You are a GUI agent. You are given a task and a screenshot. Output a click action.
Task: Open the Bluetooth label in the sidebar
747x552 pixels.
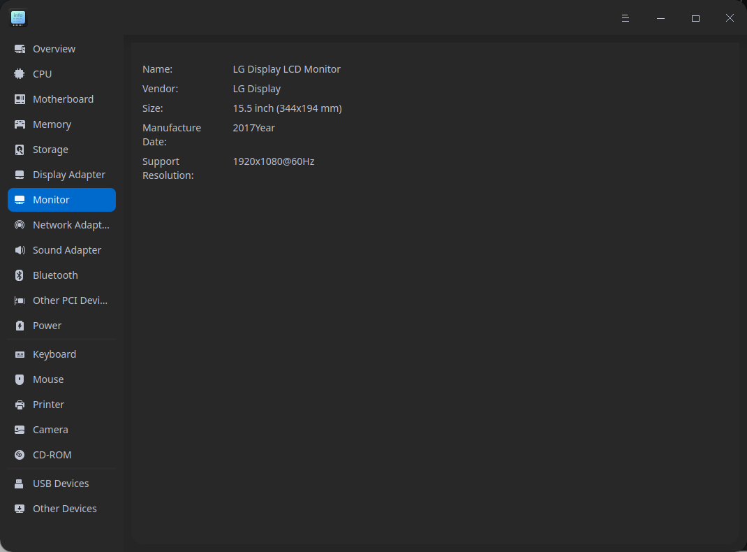[x=55, y=275]
